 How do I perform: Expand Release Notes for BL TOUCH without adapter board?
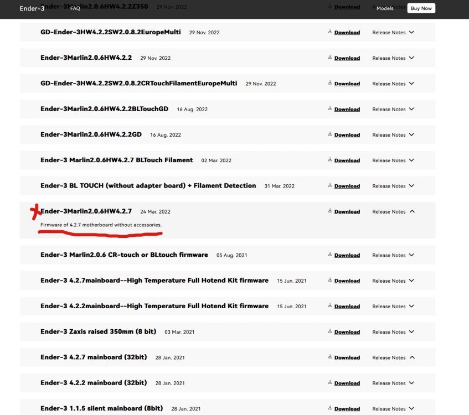(x=393, y=186)
